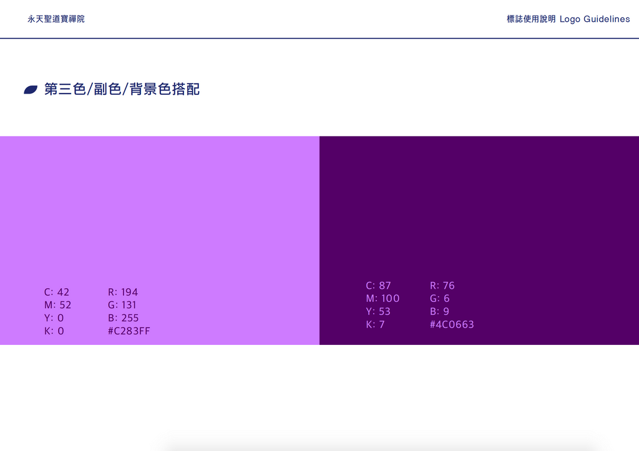
Task: Click the R: 194 value
Action: click(x=123, y=292)
